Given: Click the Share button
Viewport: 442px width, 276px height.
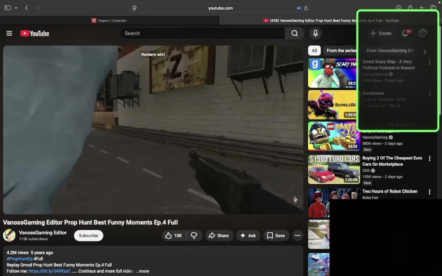Looking at the screenshot, I should pyautogui.click(x=219, y=235).
